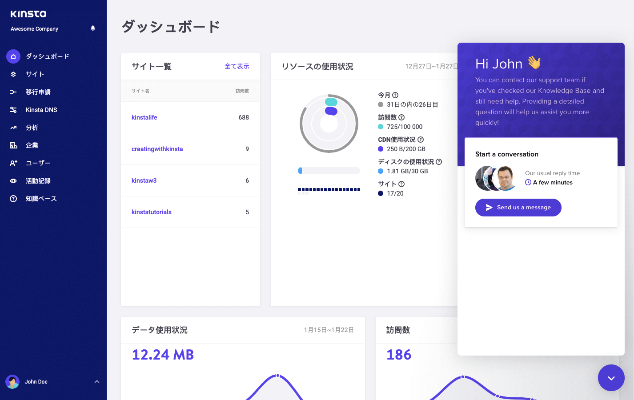Viewport: 634px width, 400px height.
Task: Select the creatingwithkinsta site entry
Action: [x=157, y=149]
